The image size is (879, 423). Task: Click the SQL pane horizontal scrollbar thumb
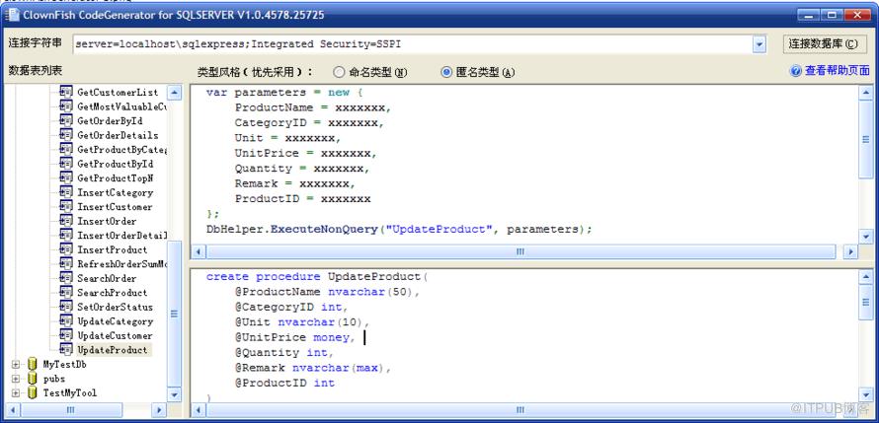coord(520,409)
